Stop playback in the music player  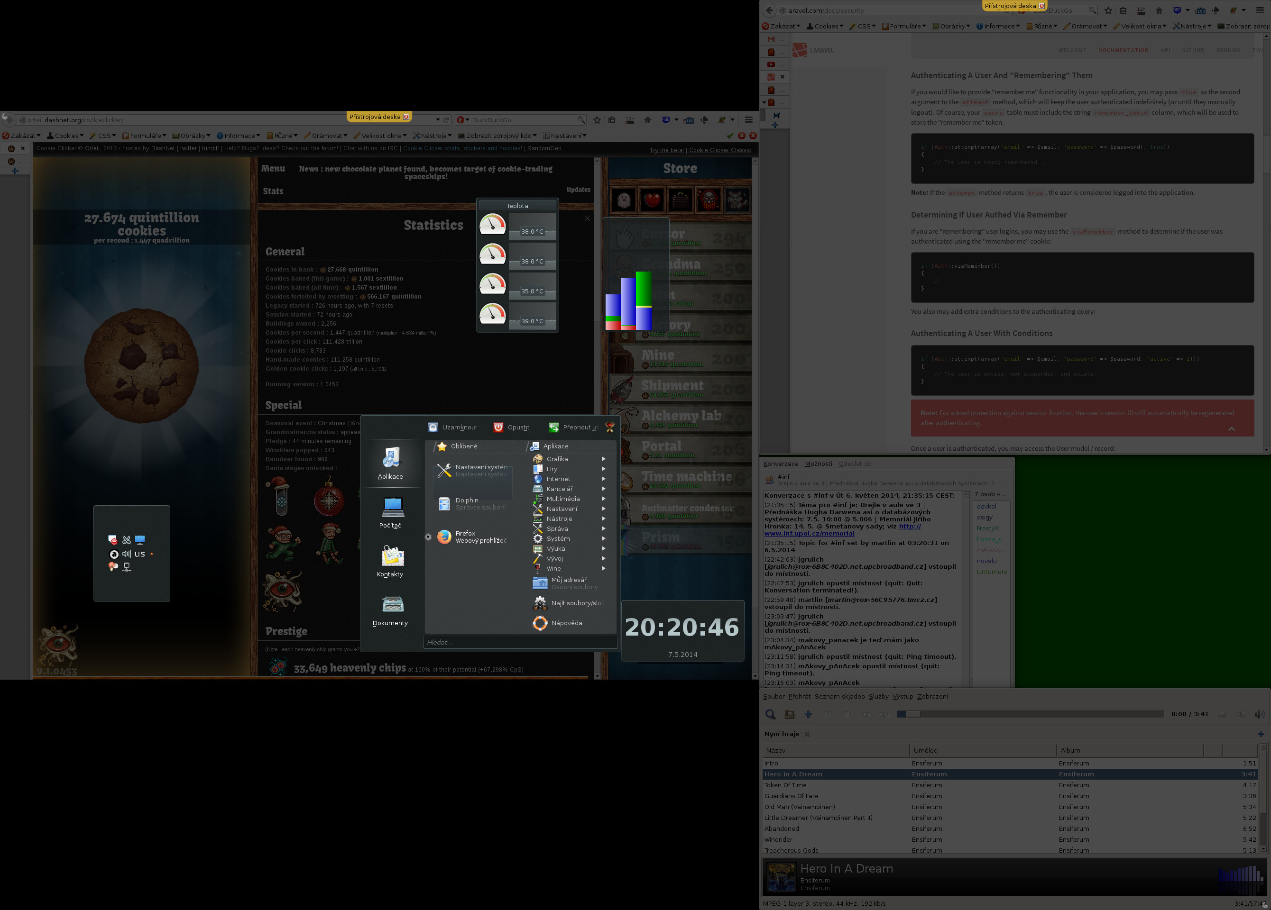coord(847,714)
